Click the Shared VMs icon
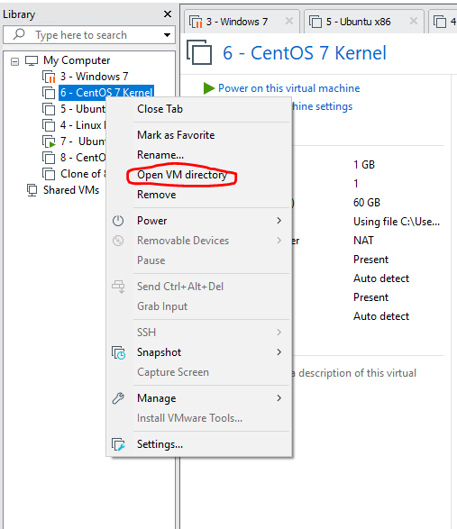The height and width of the screenshot is (529, 457). [x=32, y=190]
